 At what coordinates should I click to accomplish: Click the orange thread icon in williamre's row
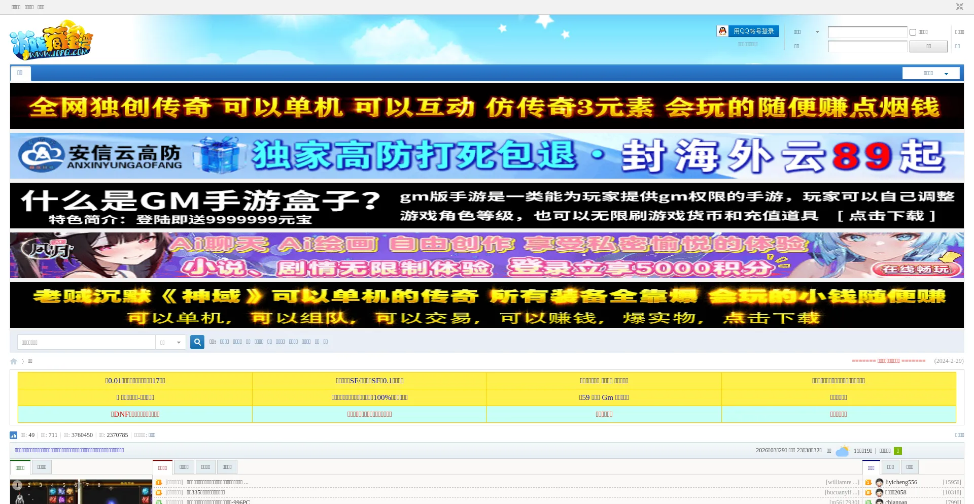point(158,482)
